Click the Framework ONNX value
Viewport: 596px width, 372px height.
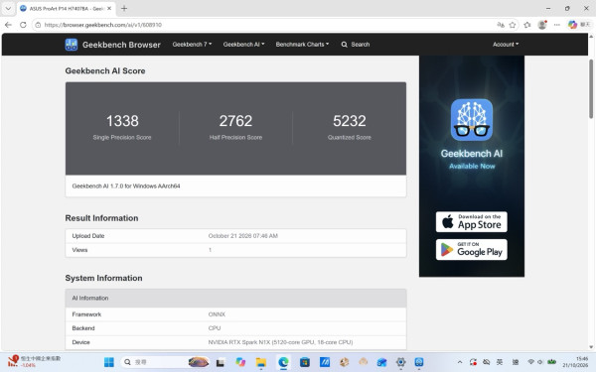pos(217,314)
